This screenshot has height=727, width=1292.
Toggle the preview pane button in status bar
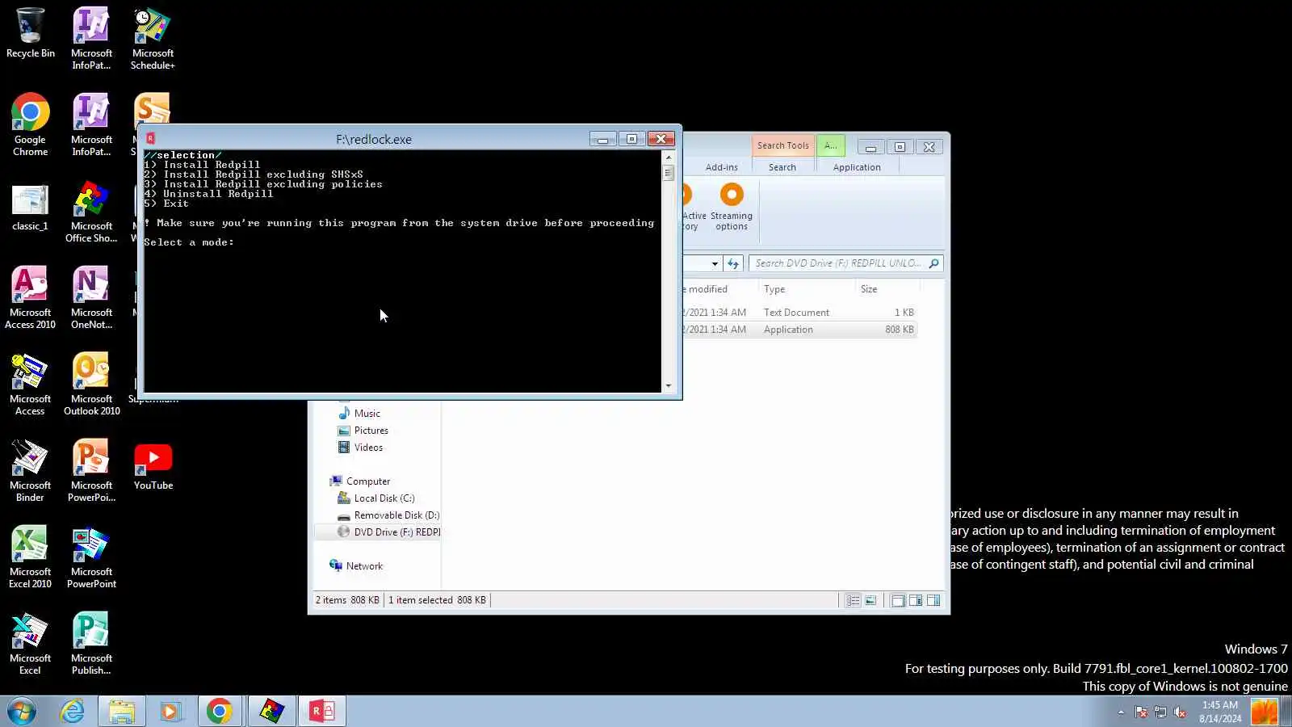pos(933,600)
